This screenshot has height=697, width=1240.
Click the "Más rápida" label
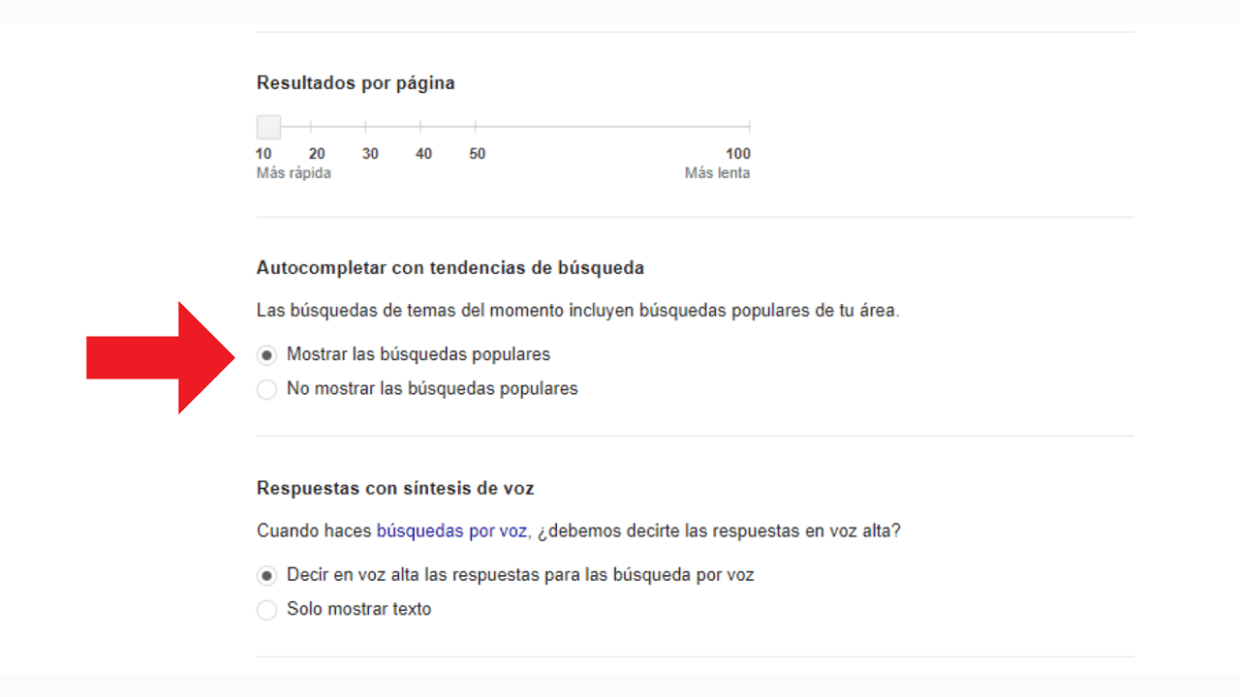click(x=294, y=172)
